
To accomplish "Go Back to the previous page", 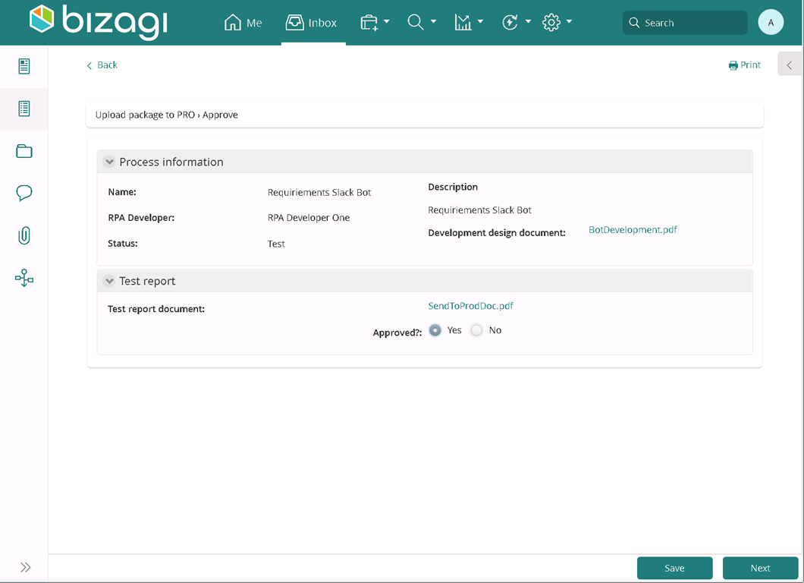I will [102, 65].
